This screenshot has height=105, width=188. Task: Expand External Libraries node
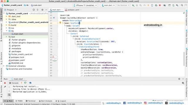pos(4,66)
